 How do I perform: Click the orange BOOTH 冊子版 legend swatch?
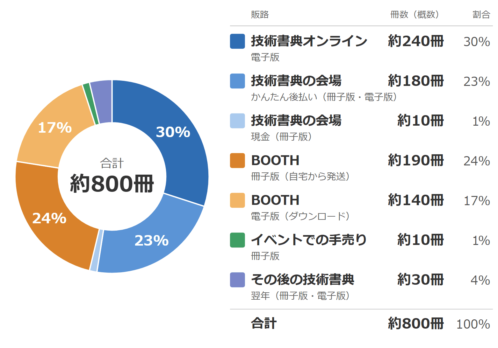pos(237,161)
